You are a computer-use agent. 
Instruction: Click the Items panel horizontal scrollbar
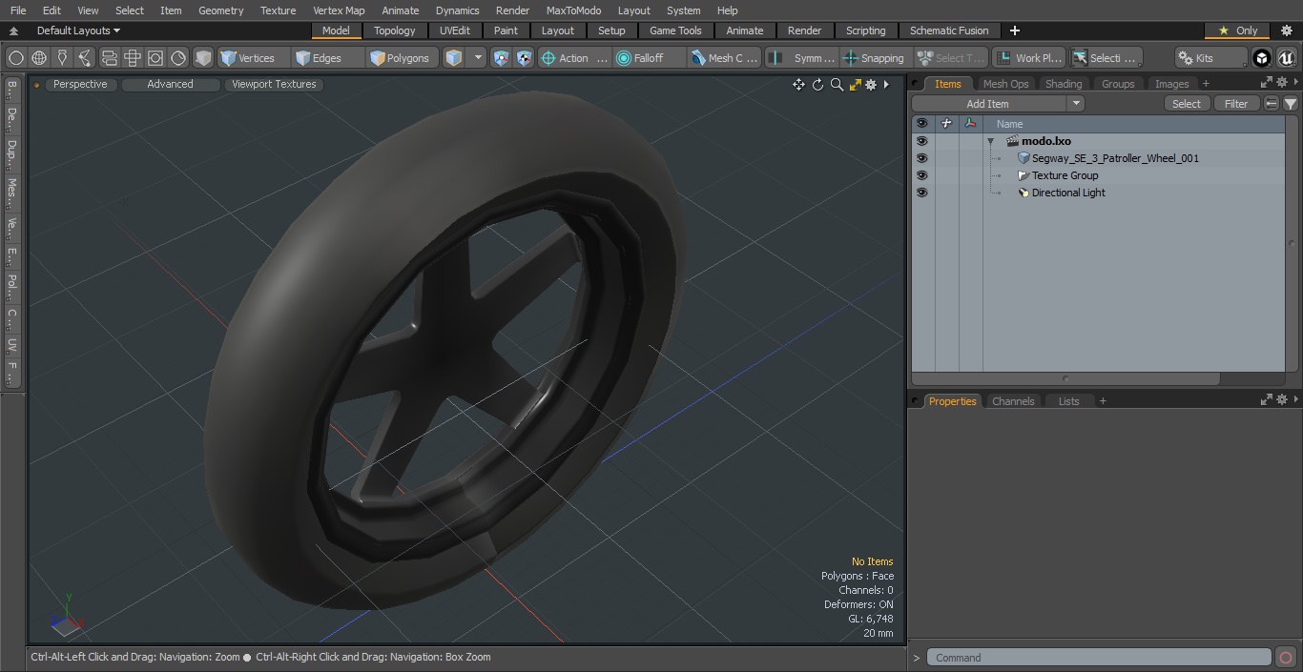[x=1065, y=378]
